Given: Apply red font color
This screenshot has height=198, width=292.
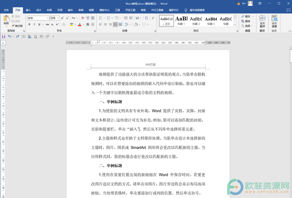Looking at the screenshot, I should (x=80, y=24).
